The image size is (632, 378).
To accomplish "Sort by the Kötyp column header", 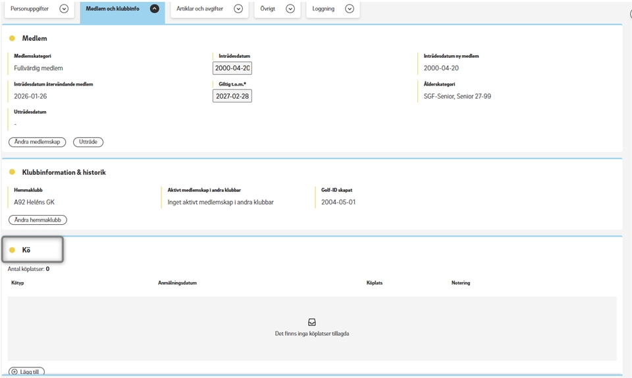I will click(x=18, y=283).
